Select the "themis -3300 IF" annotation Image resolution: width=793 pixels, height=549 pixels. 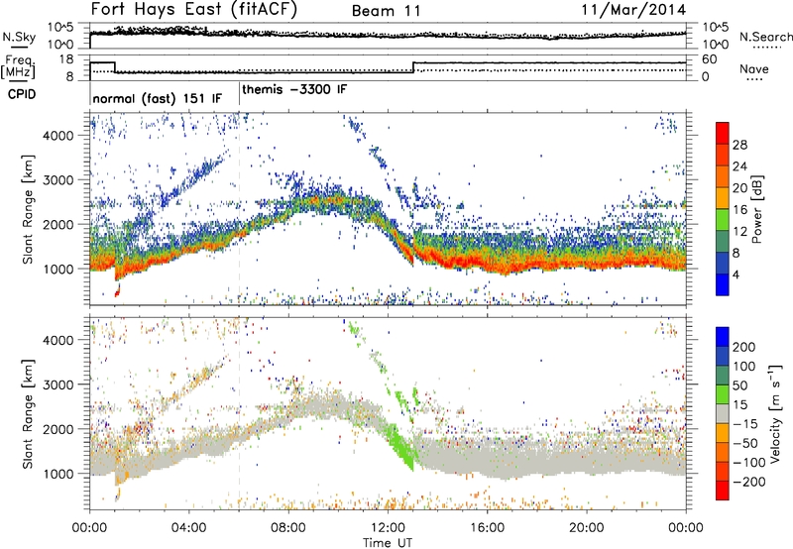click(294, 89)
